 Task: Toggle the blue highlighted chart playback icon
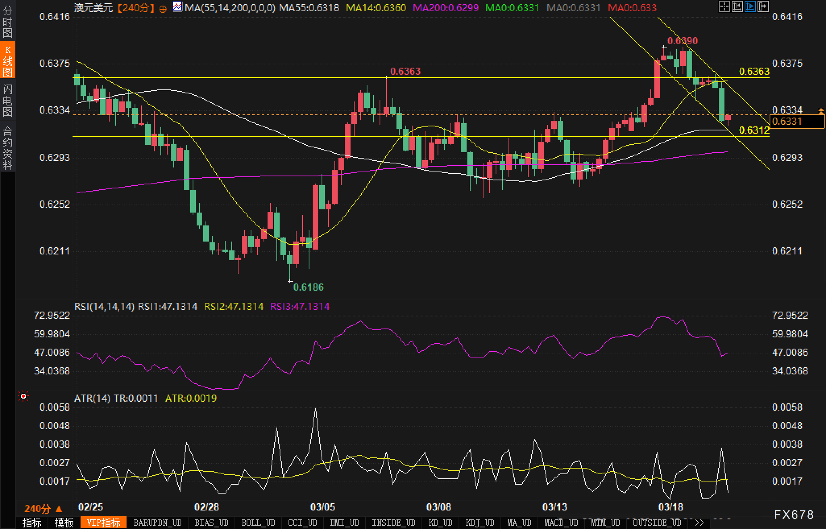tap(750, 6)
